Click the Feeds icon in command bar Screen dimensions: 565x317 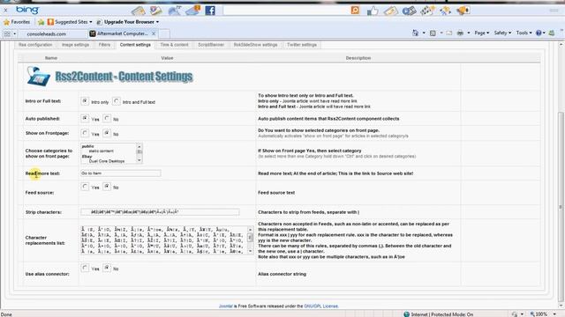[433, 33]
